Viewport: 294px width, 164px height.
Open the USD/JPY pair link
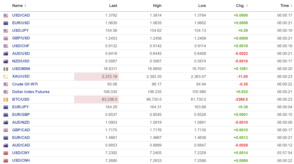tap(20, 31)
